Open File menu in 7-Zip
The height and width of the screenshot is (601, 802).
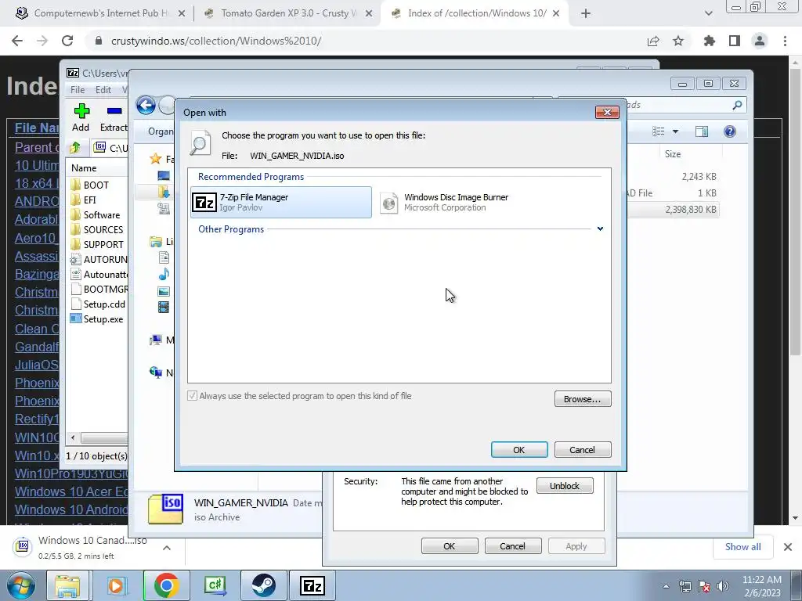[78, 89]
